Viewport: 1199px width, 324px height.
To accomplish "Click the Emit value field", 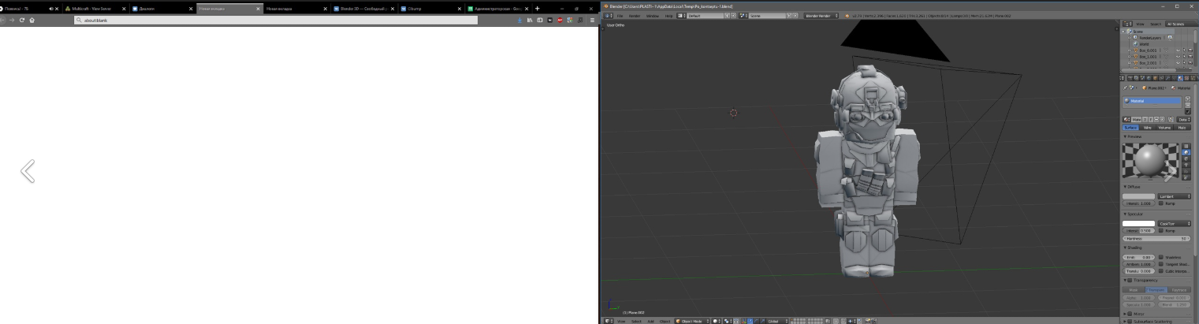I will click(x=1138, y=257).
